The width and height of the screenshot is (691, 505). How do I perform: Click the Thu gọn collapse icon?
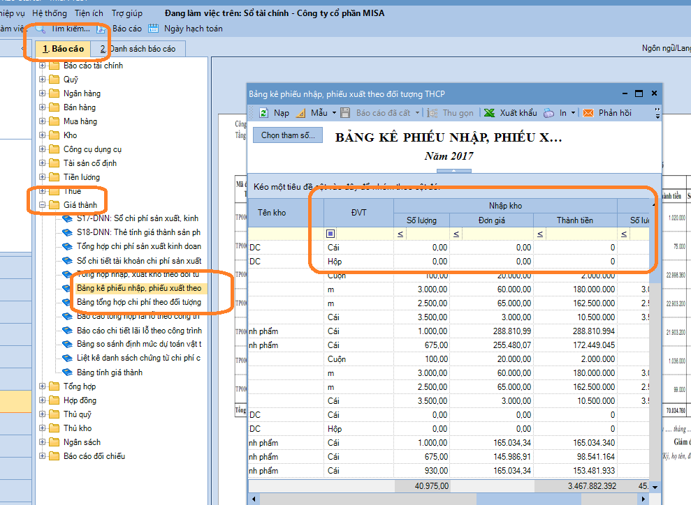tap(432, 113)
